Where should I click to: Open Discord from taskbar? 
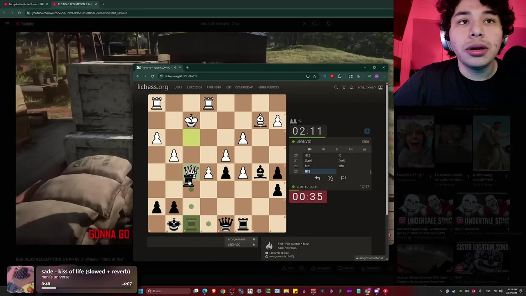pyautogui.click(x=376, y=291)
